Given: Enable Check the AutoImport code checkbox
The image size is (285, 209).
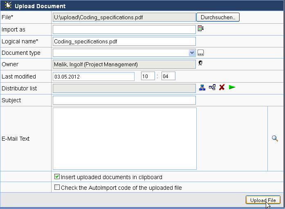Looking at the screenshot, I should (57, 187).
